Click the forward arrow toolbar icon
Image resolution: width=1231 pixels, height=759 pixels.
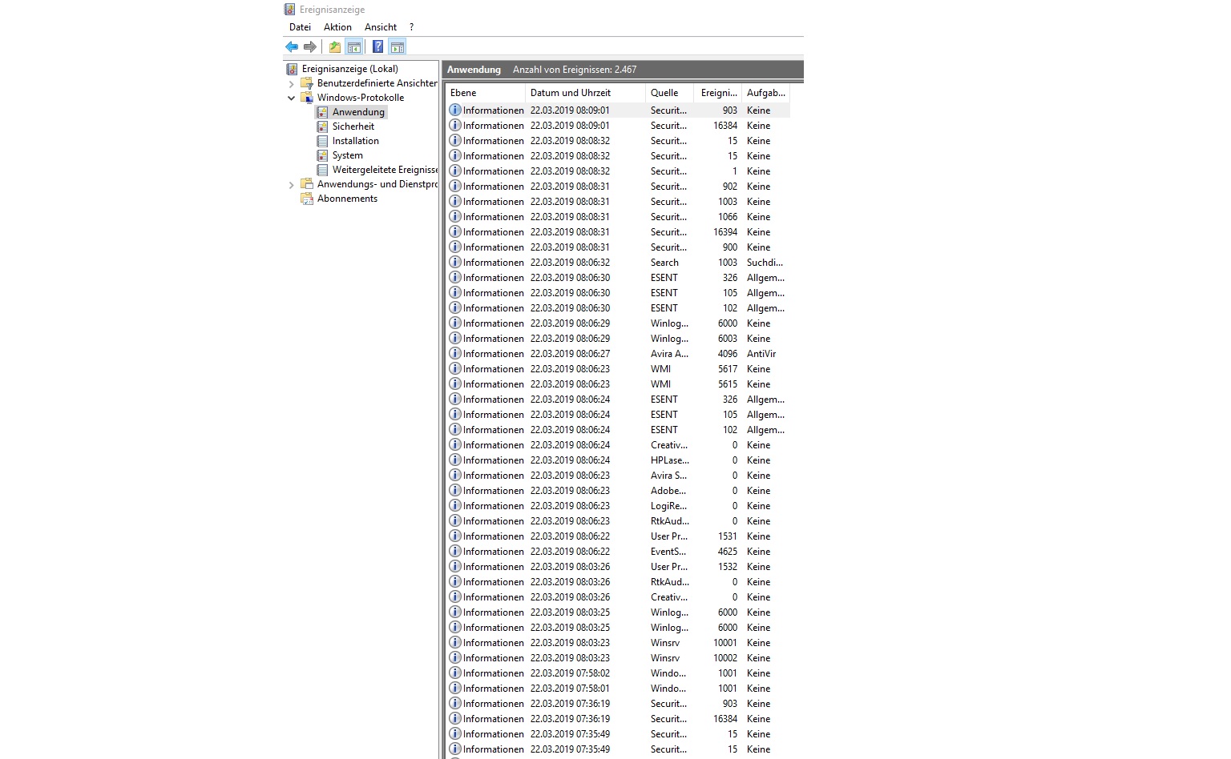tap(310, 47)
